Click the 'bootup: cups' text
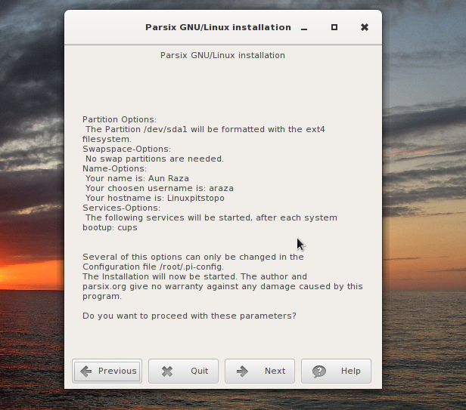 click(110, 227)
